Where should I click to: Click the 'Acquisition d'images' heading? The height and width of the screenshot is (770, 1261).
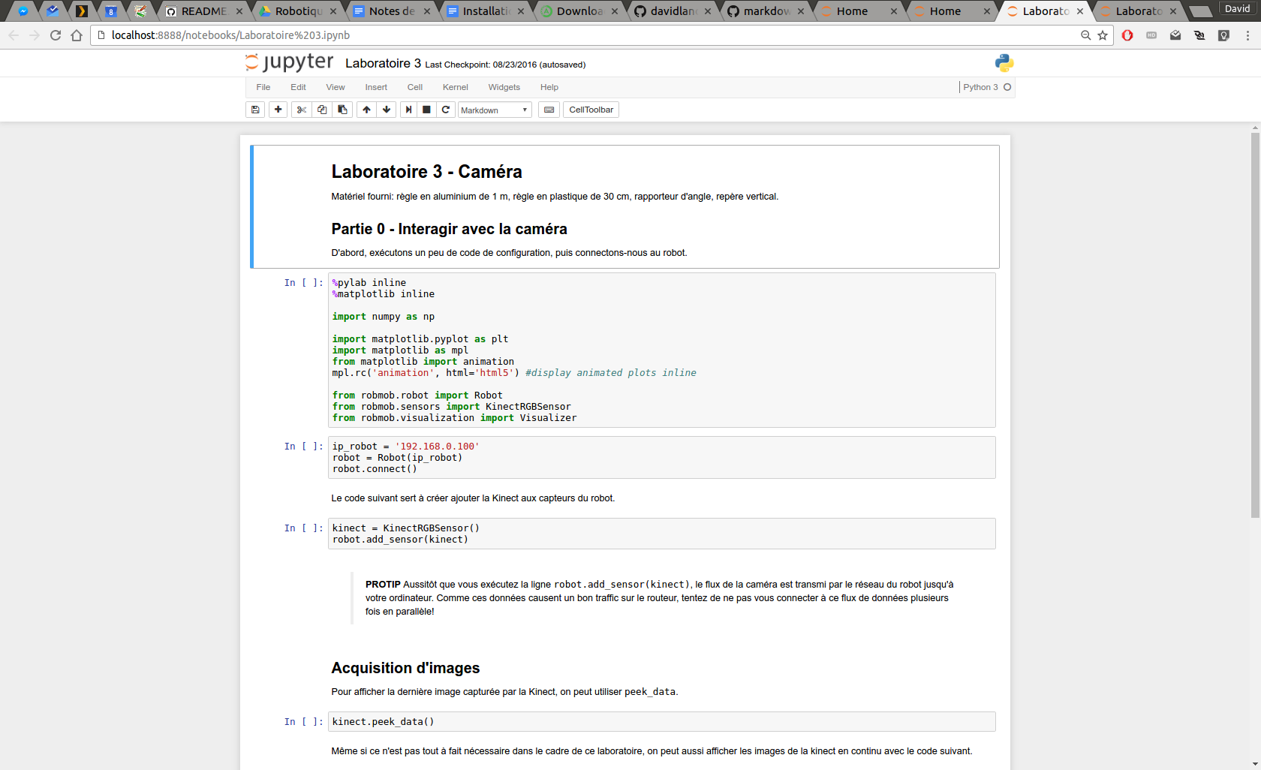(x=405, y=668)
